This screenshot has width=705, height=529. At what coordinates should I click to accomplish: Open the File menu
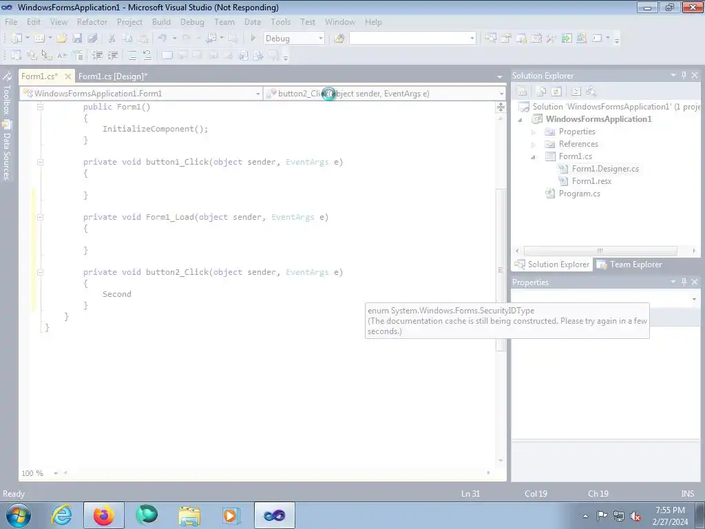tap(11, 21)
